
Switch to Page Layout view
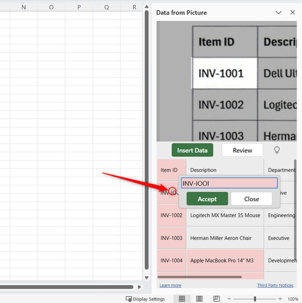tap(199, 299)
